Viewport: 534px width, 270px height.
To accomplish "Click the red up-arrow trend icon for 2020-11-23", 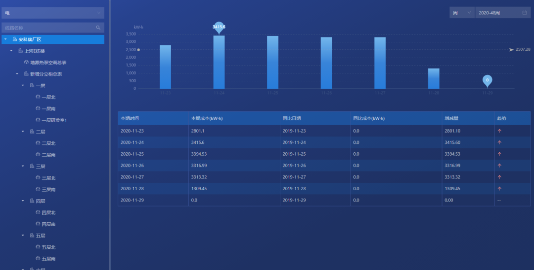I will tap(499, 131).
